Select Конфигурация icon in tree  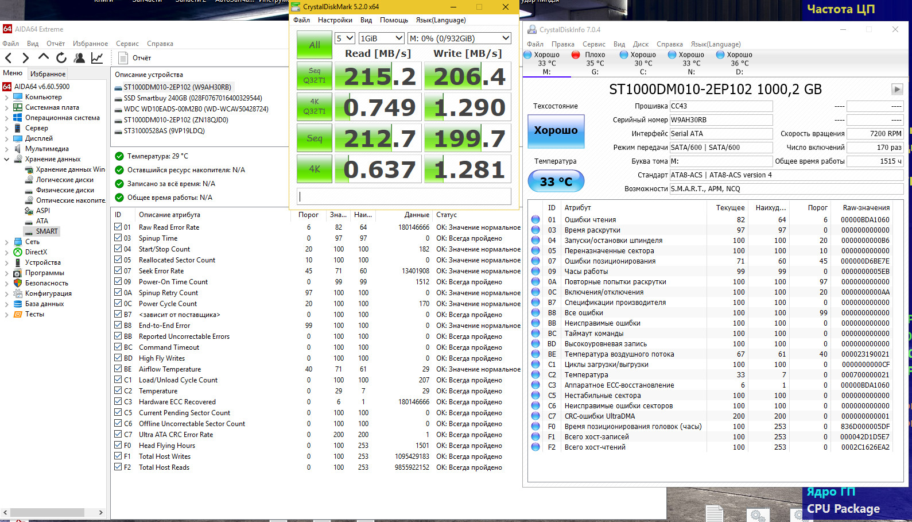click(18, 293)
